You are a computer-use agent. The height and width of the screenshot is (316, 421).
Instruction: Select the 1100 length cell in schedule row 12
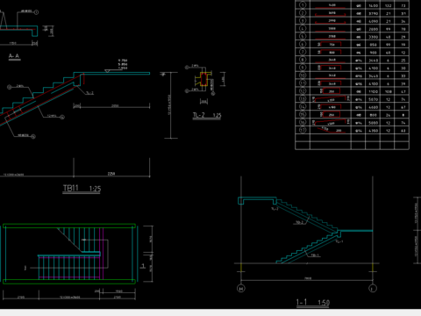373,91
